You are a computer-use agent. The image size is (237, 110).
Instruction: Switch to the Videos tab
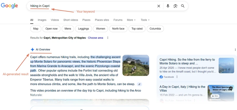[55, 20]
